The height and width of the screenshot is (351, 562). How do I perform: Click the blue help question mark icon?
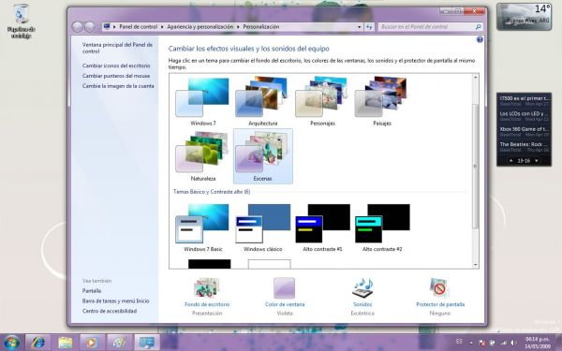point(480,39)
